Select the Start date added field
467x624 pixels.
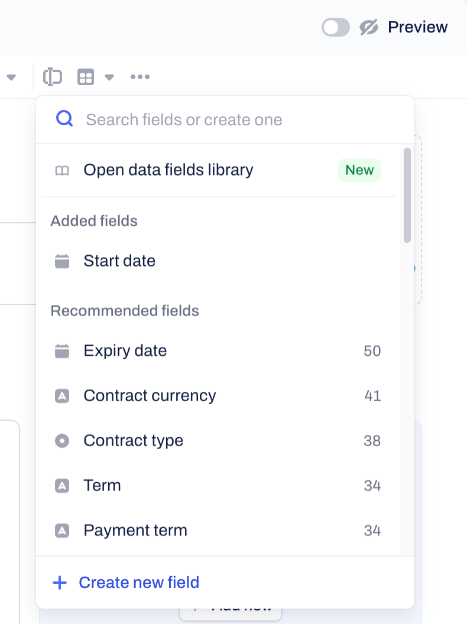tap(218, 261)
